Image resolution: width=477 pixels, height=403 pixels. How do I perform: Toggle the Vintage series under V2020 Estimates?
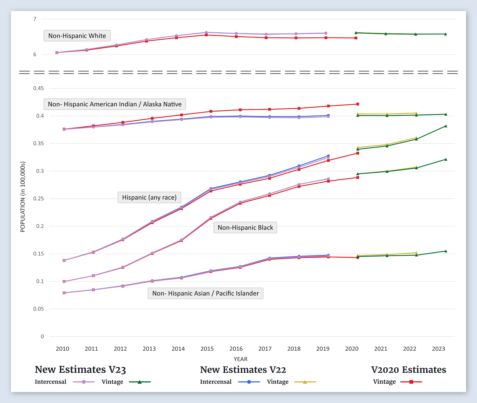click(x=384, y=382)
